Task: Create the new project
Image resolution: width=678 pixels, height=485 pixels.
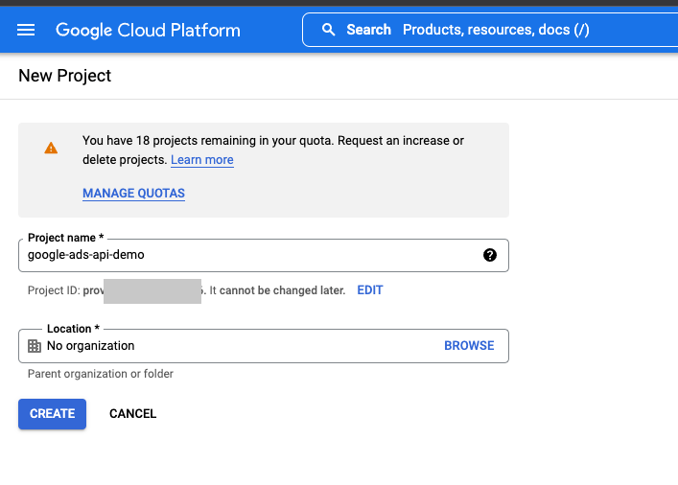Action: click(52, 414)
